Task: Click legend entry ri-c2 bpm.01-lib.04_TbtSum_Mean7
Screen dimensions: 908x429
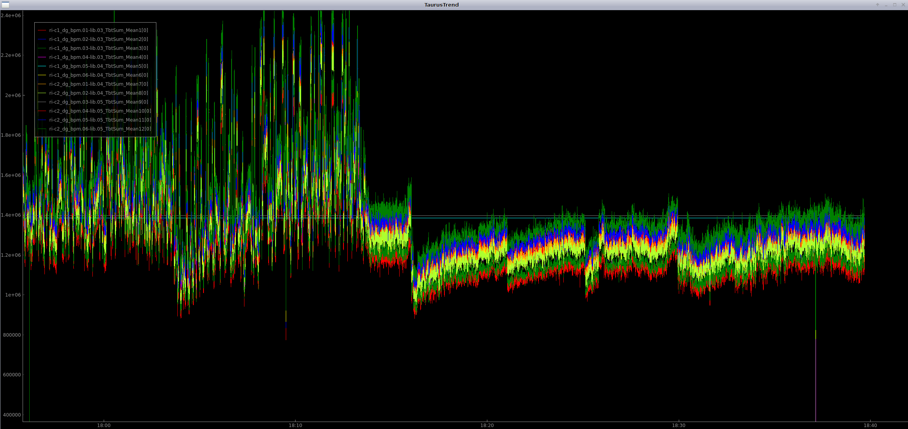Action: [98, 84]
